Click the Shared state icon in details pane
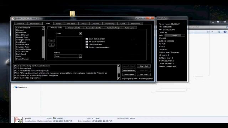The width and height of the screenshot is (228, 128). pos(54,118)
